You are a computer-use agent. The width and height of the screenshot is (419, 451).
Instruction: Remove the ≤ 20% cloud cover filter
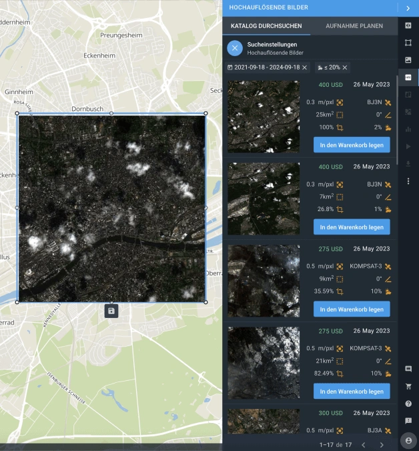345,67
